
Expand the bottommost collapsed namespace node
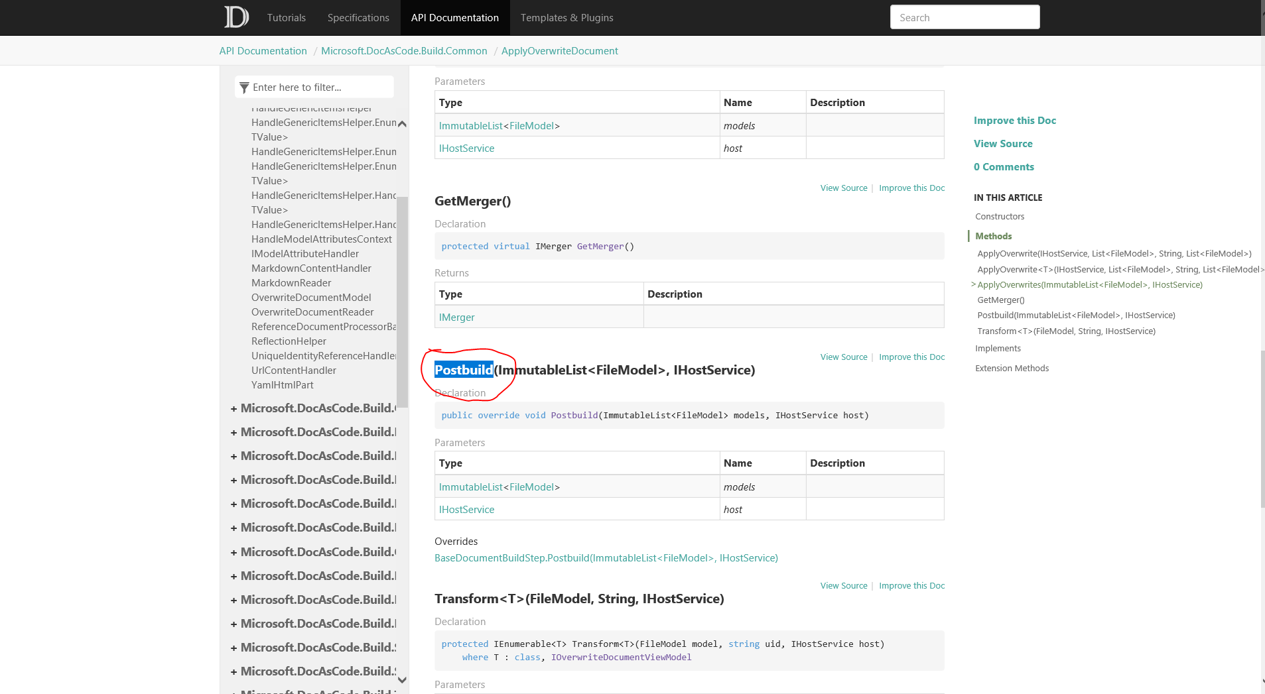point(234,671)
